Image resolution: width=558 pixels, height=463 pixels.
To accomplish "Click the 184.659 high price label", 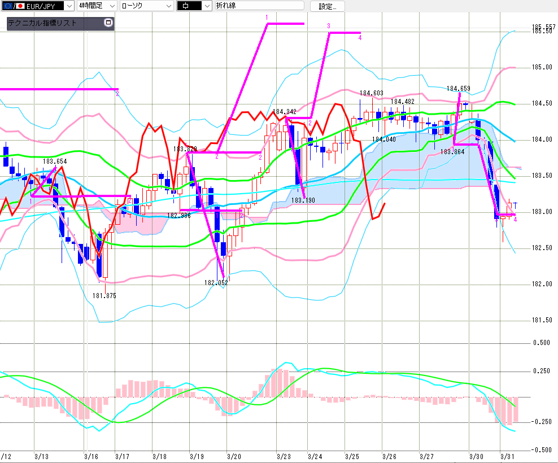I will point(458,89).
